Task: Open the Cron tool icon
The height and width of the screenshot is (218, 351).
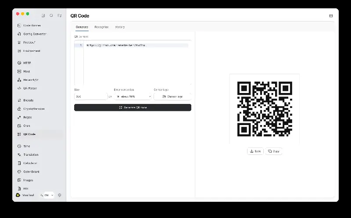Action: [19, 126]
